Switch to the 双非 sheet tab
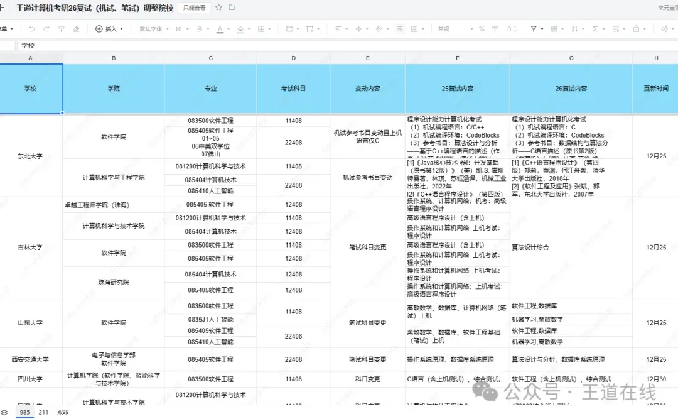678x419 pixels. [x=63, y=413]
